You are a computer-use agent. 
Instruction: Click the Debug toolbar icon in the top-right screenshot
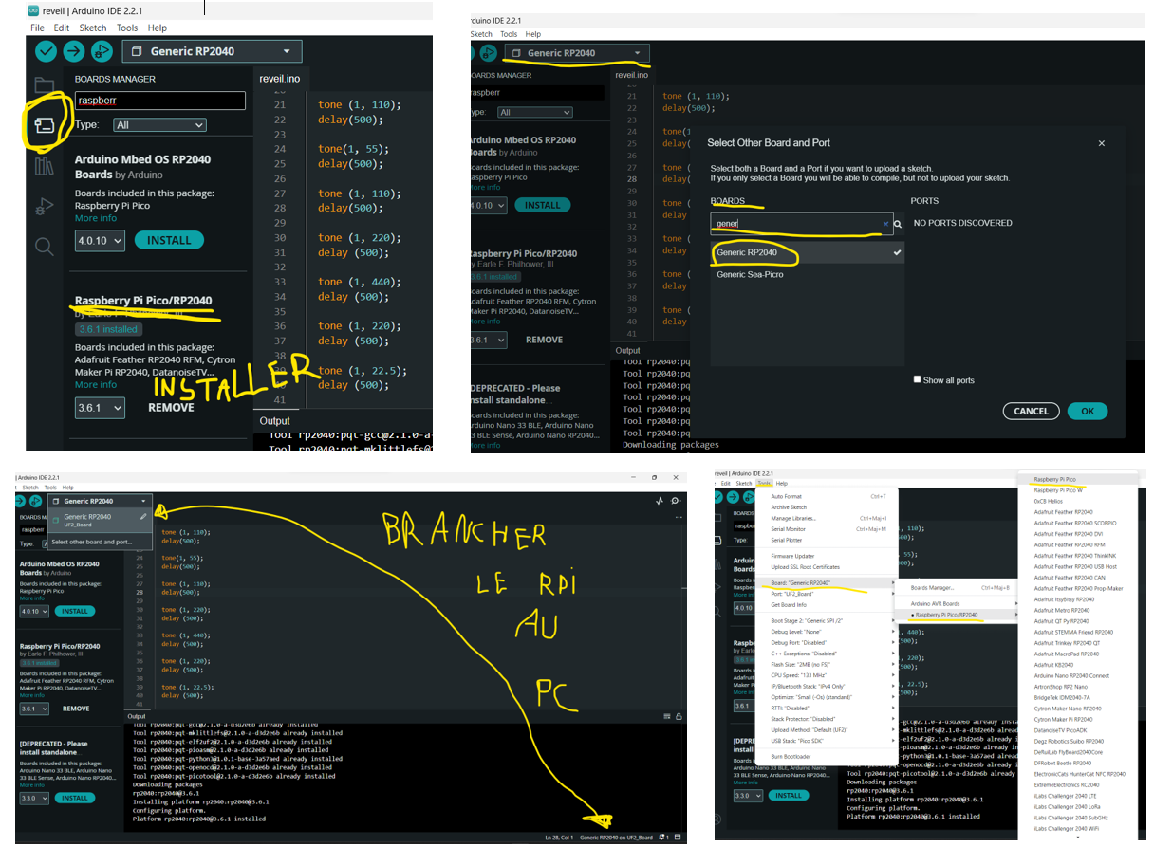489,53
